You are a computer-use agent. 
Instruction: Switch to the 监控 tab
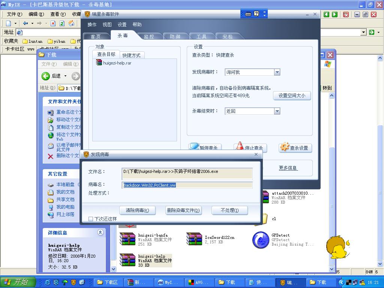pos(149,36)
